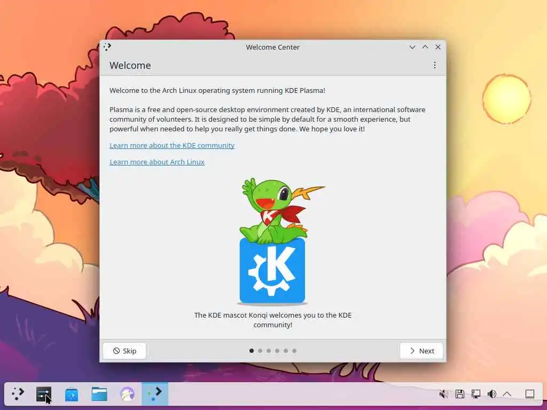Open System Settings from the taskbar

[44, 395]
